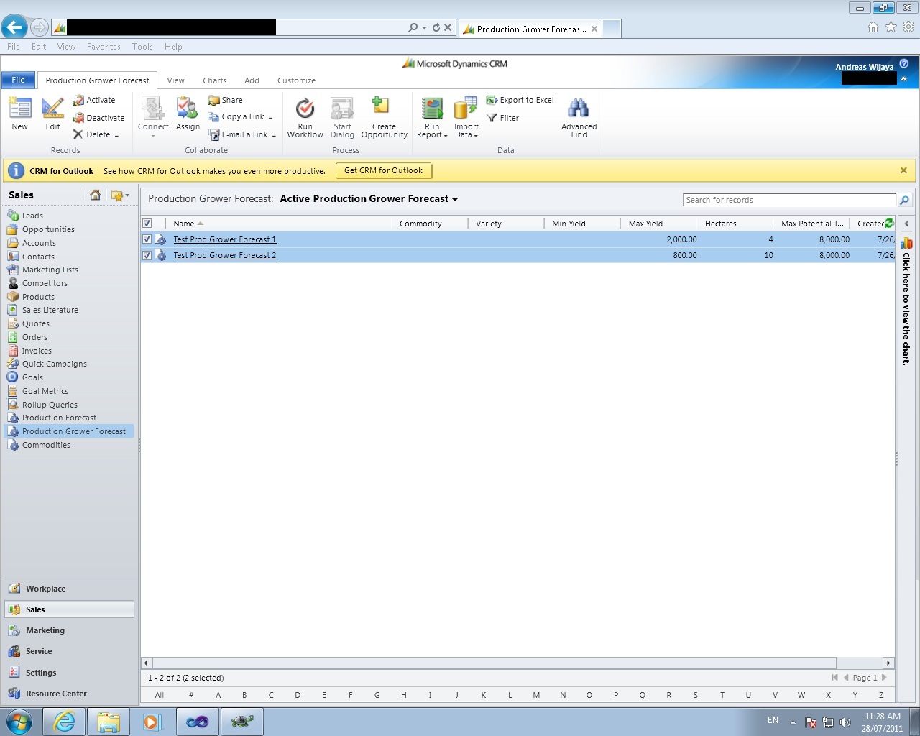This screenshot has height=736, width=920.
Task: Uncheck Test Prod Grower Forecast 1 row checkbox
Action: [147, 239]
